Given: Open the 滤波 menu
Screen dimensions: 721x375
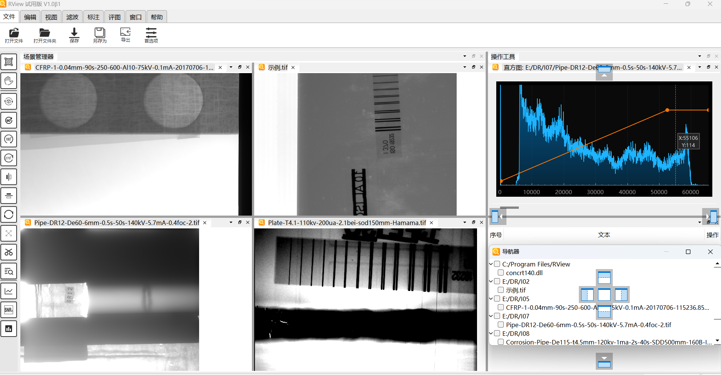Looking at the screenshot, I should 72,17.
